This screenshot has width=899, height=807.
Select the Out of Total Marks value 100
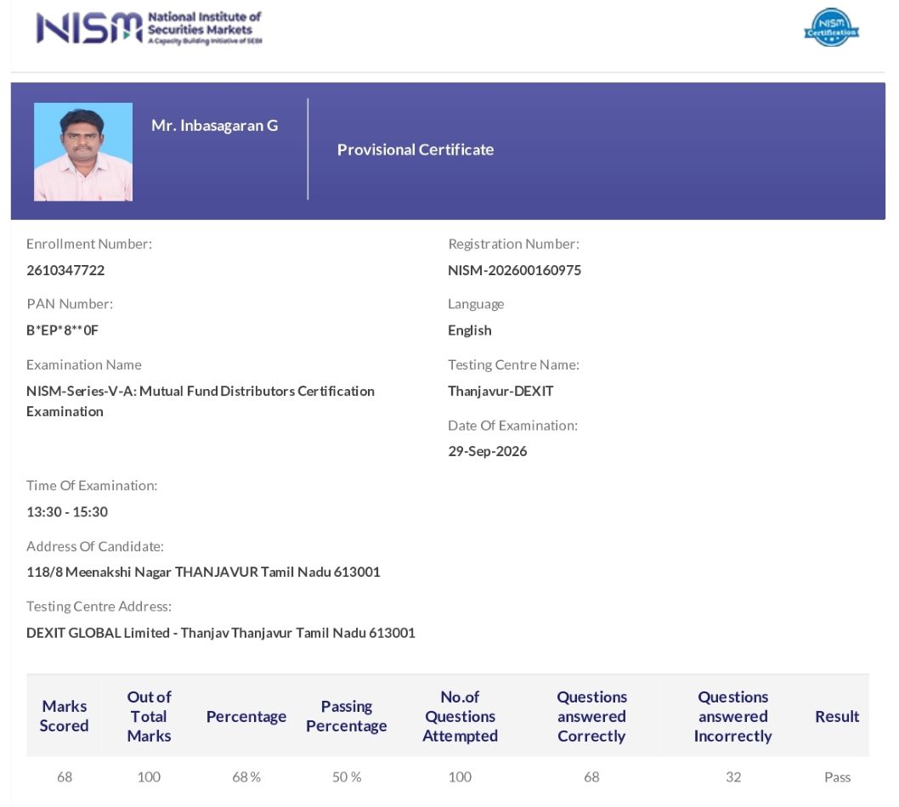[149, 777]
